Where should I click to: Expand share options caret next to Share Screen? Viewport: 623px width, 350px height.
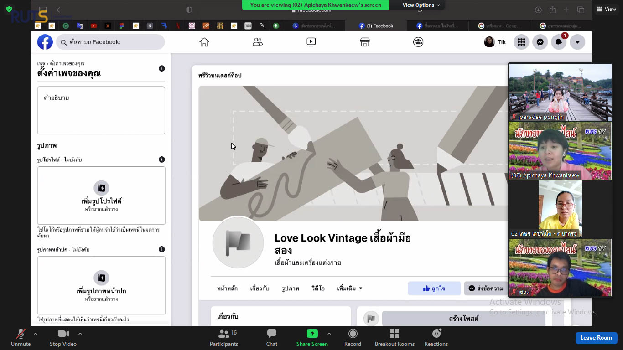pos(329,334)
